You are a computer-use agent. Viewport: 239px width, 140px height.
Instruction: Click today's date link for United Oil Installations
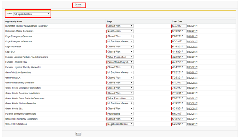[x=193, y=124]
